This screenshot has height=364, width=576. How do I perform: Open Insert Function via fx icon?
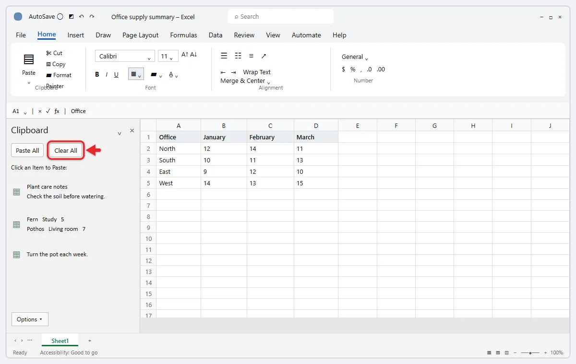click(x=57, y=111)
